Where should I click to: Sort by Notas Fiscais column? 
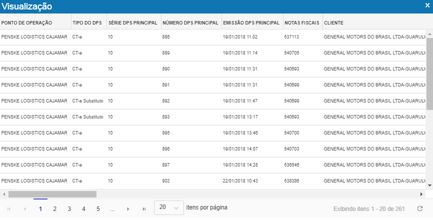click(302, 23)
